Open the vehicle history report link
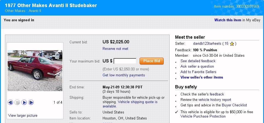264x123 pixels. tap(214, 100)
